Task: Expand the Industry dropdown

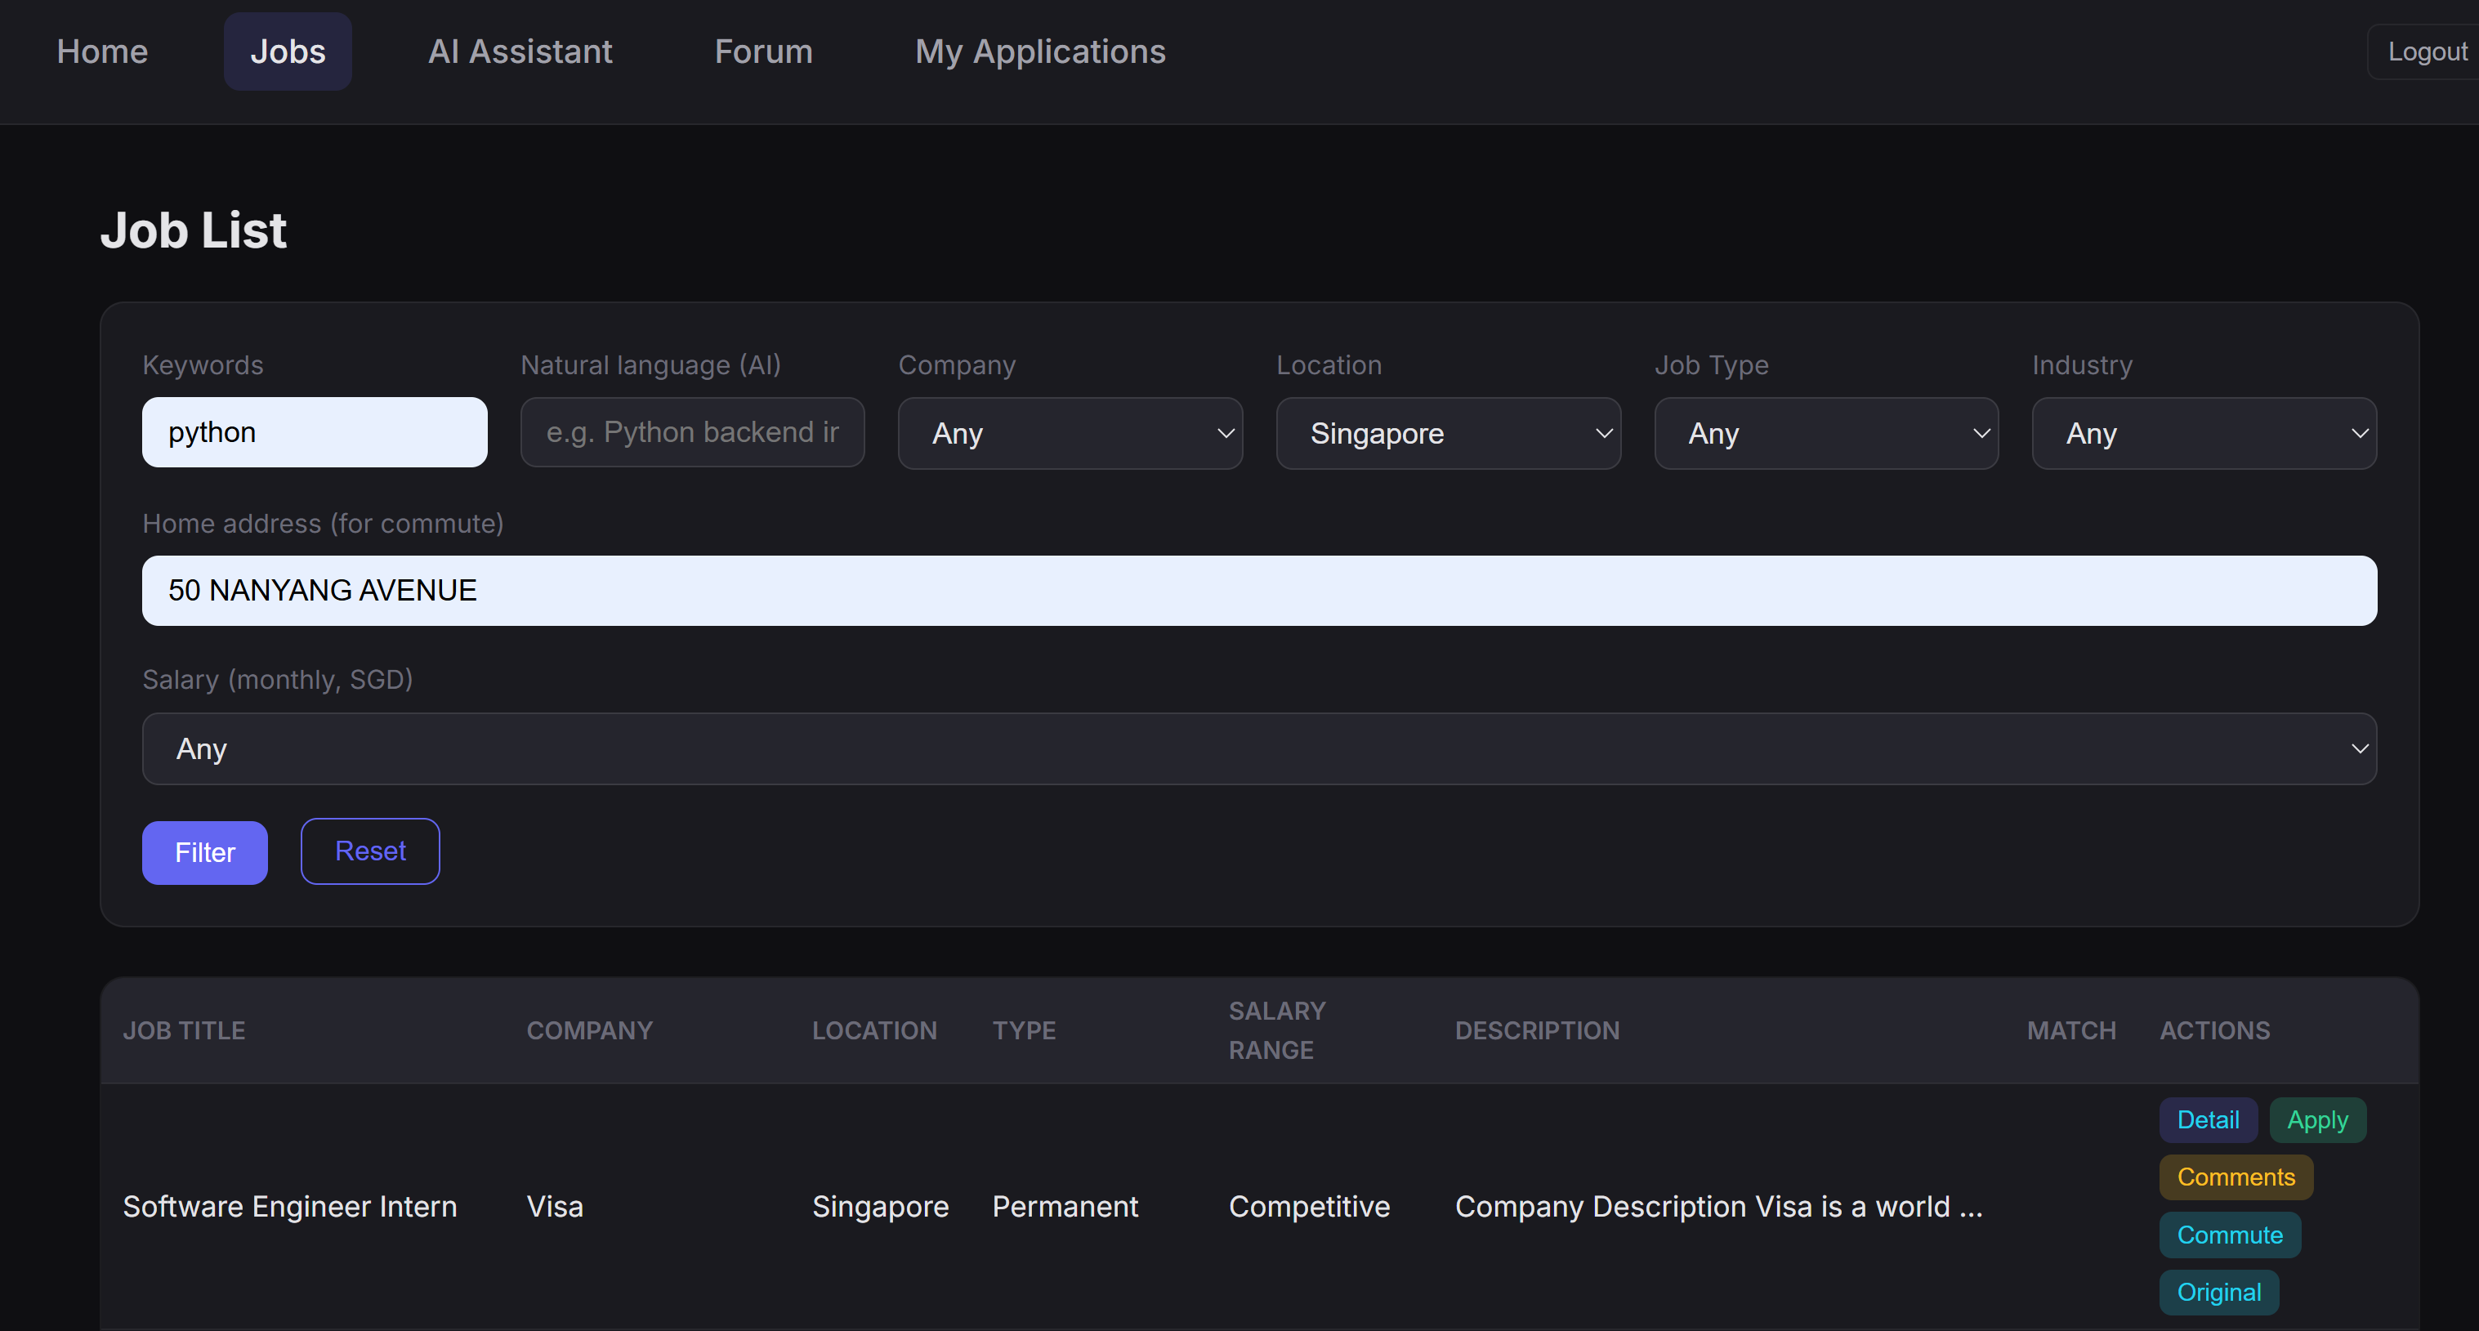Action: (2203, 433)
